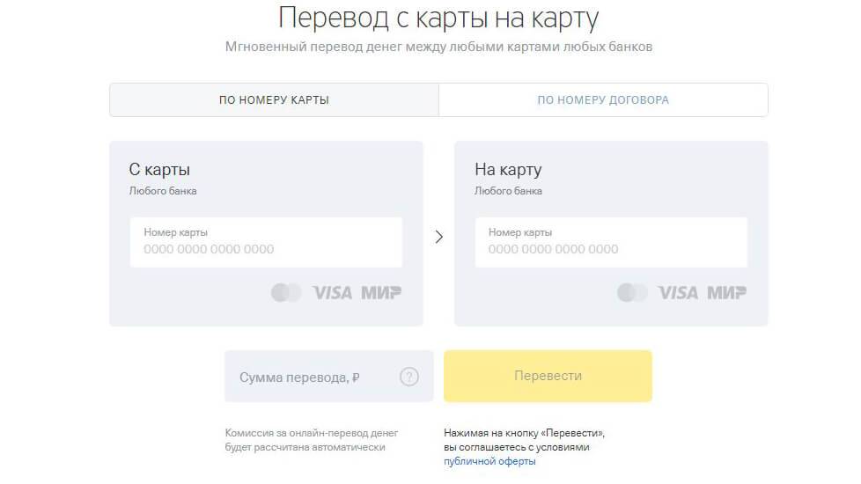861x484 pixels.
Task: Click the С карты panel heading
Action: coord(159,170)
